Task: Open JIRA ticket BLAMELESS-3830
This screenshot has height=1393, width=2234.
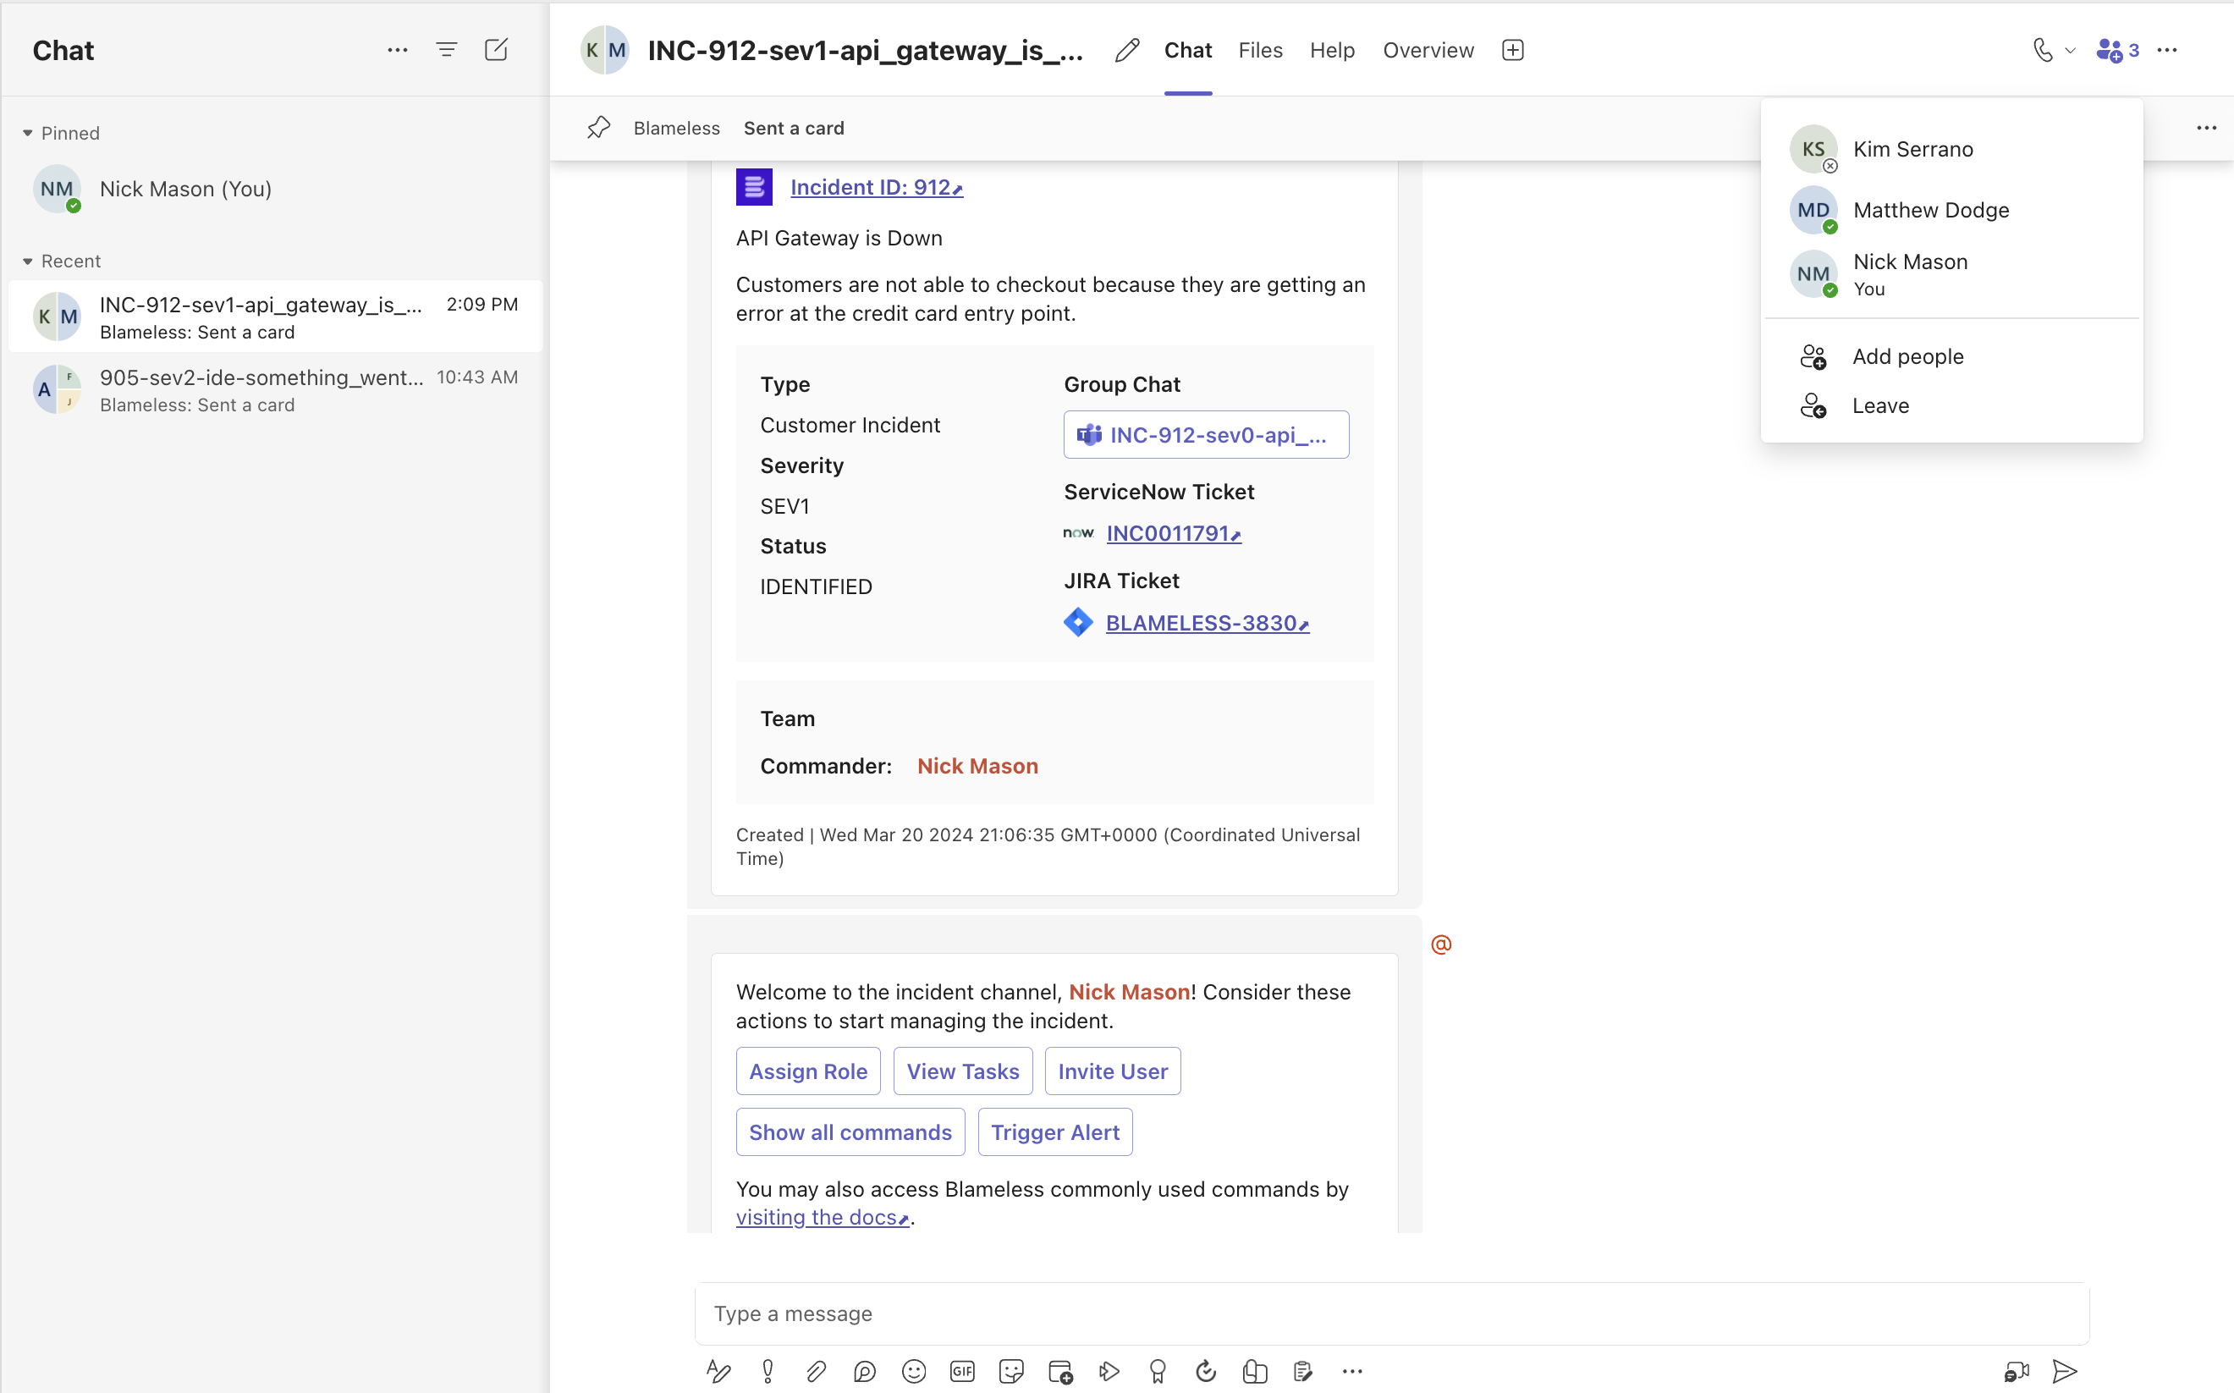Action: click(x=1206, y=623)
